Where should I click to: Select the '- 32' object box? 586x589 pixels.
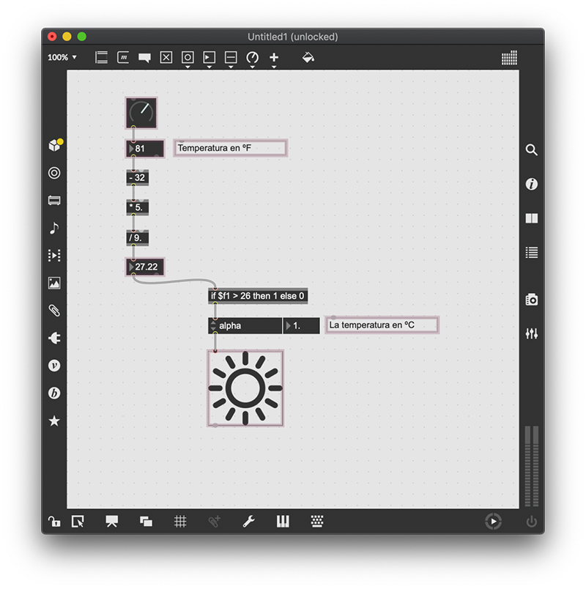click(x=138, y=178)
